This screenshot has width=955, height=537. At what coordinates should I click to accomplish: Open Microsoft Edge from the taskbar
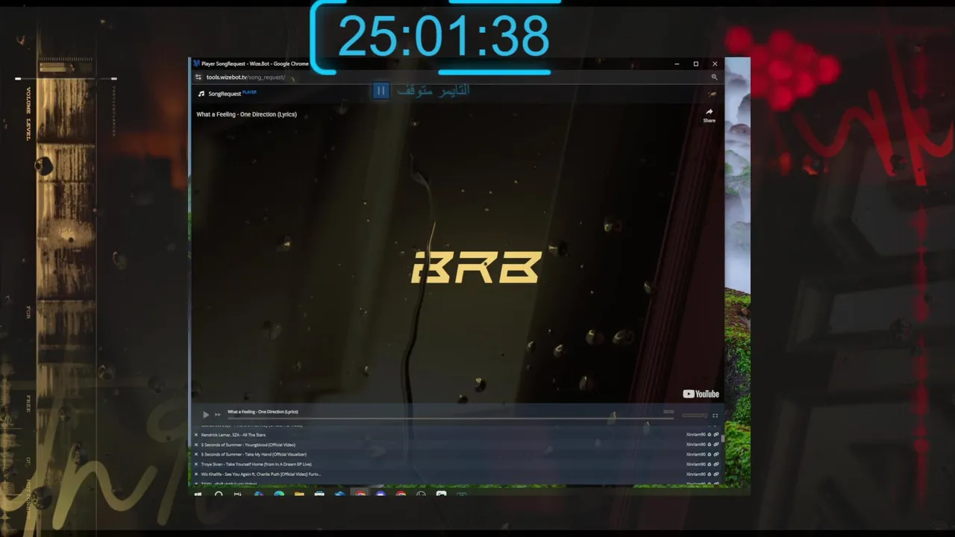[x=278, y=494]
